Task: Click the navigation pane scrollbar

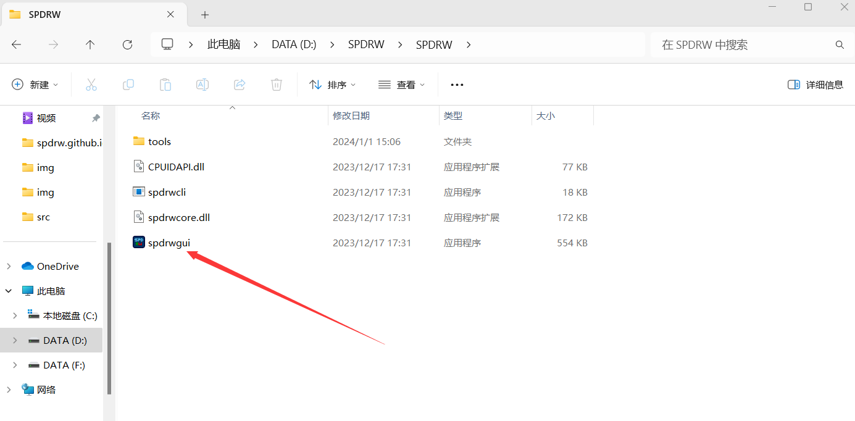Action: [x=109, y=318]
